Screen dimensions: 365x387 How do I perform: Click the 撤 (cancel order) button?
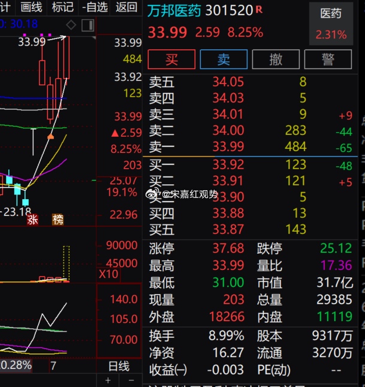click(x=276, y=59)
